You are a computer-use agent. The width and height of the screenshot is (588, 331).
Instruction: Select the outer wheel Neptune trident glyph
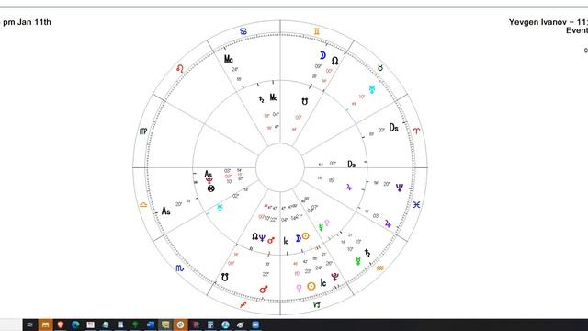click(x=400, y=188)
